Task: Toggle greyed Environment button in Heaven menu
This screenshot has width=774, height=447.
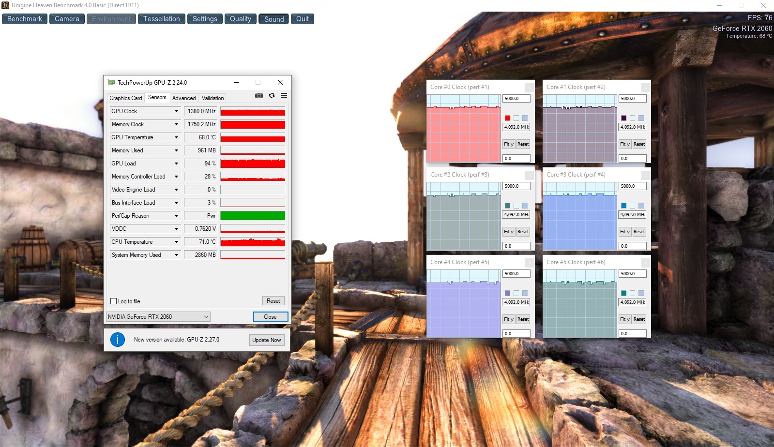Action: [x=111, y=19]
